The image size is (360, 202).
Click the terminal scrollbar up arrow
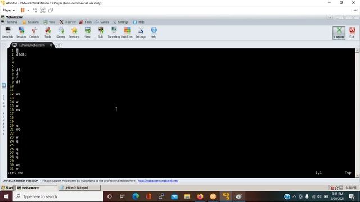pos(358,50)
